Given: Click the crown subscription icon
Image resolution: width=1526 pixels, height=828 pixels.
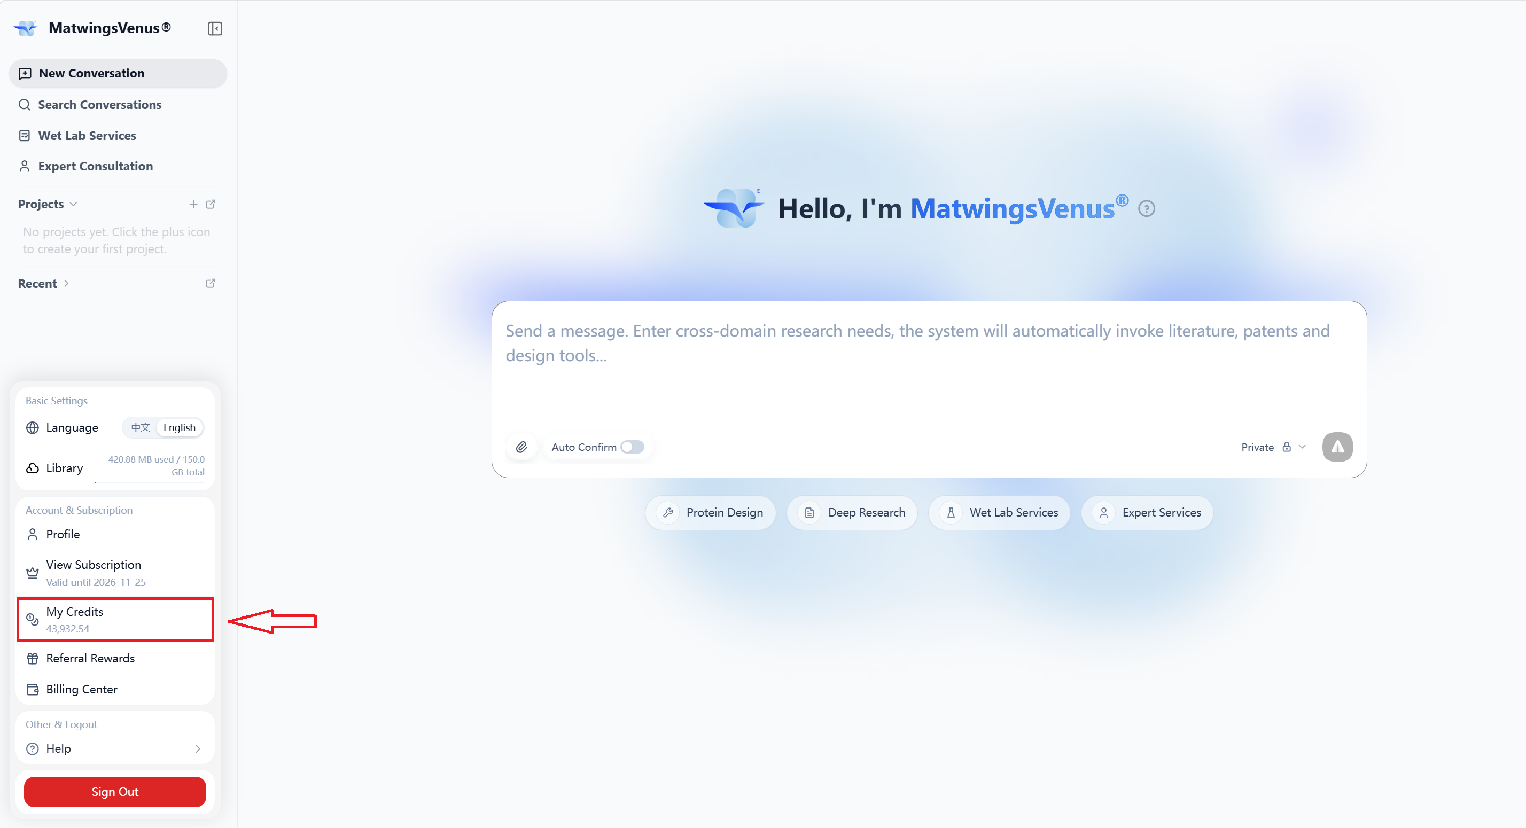Looking at the screenshot, I should pos(33,573).
